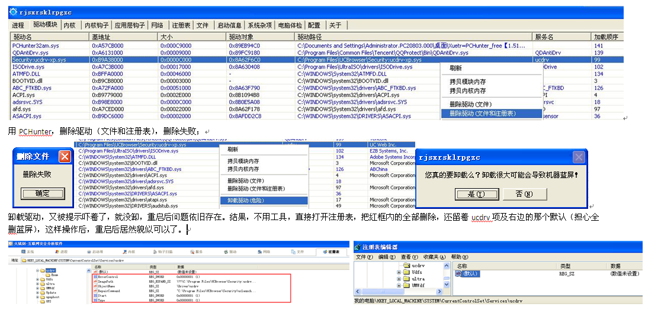645x313 pixels.
Task: Click the ImagePath value icon in 火绒剑
Action: (95, 282)
